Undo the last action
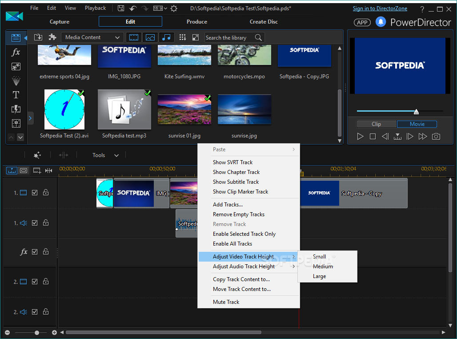 [x=133, y=8]
